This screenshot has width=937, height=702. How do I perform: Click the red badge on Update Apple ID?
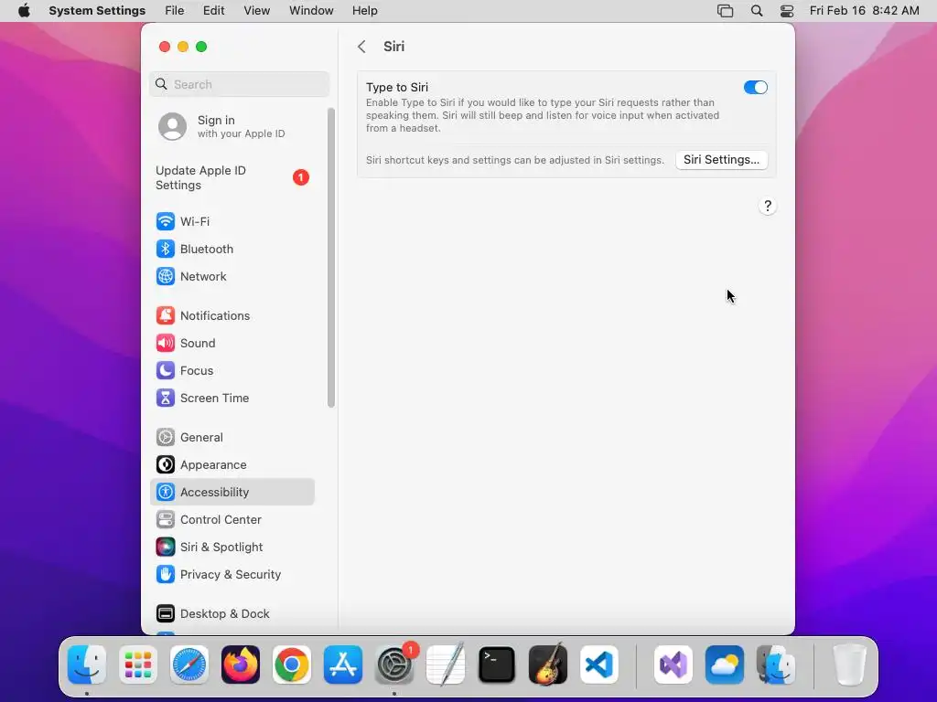pos(300,177)
